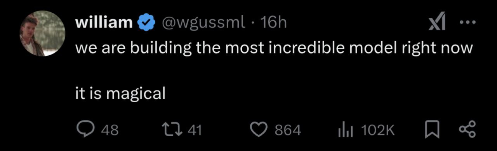This screenshot has height=151, width=497.
Task: Like the tweet with the heart icon
Action: 260,130
